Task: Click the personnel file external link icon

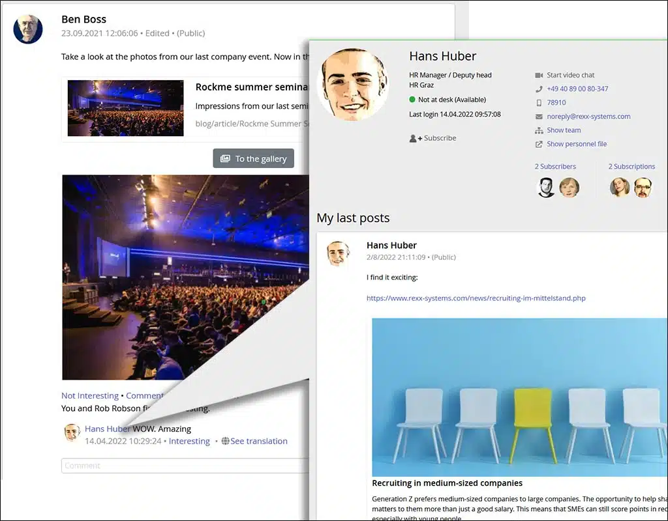Action: (x=539, y=144)
